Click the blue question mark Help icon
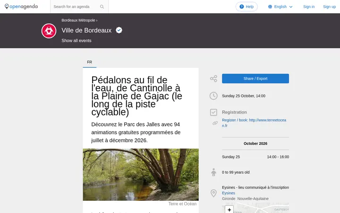340x213 pixels. coord(242,7)
